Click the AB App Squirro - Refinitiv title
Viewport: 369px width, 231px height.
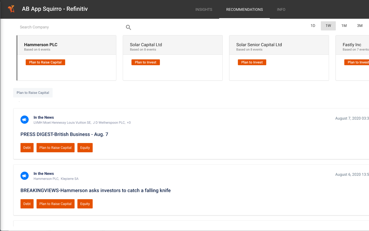[x=55, y=9]
